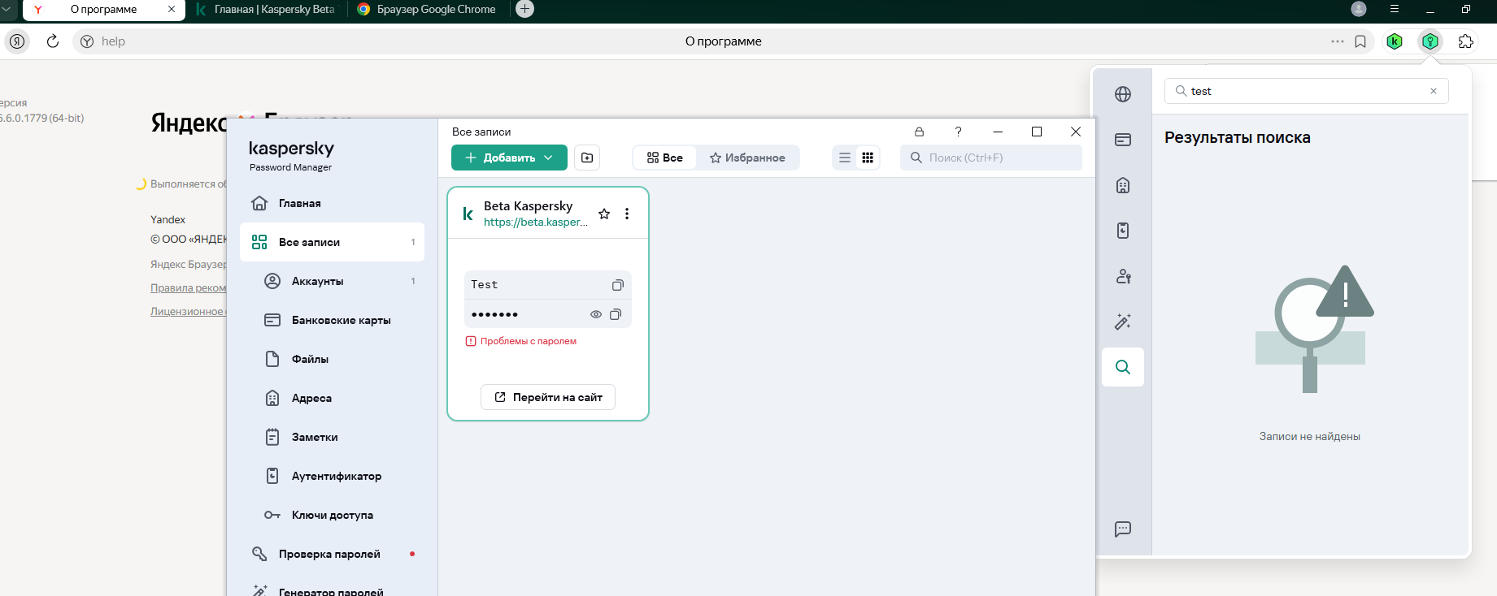Open Аутентификатор in sidebar
This screenshot has height=596, width=1497.
pos(332,476)
